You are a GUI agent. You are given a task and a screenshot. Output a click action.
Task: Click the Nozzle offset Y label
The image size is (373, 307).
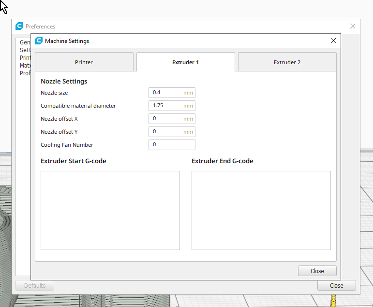(59, 132)
